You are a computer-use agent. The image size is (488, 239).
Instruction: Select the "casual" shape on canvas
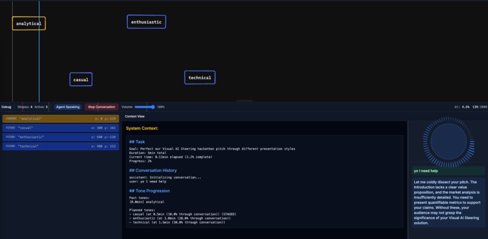tap(81, 79)
